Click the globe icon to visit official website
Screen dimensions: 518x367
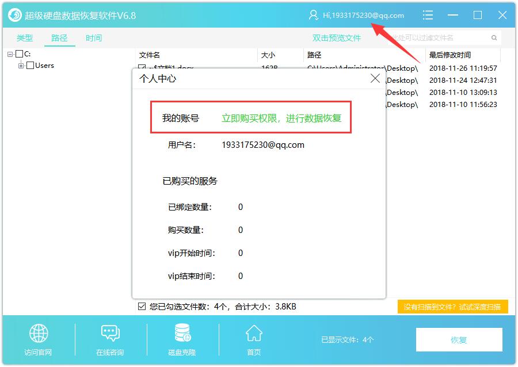click(39, 334)
